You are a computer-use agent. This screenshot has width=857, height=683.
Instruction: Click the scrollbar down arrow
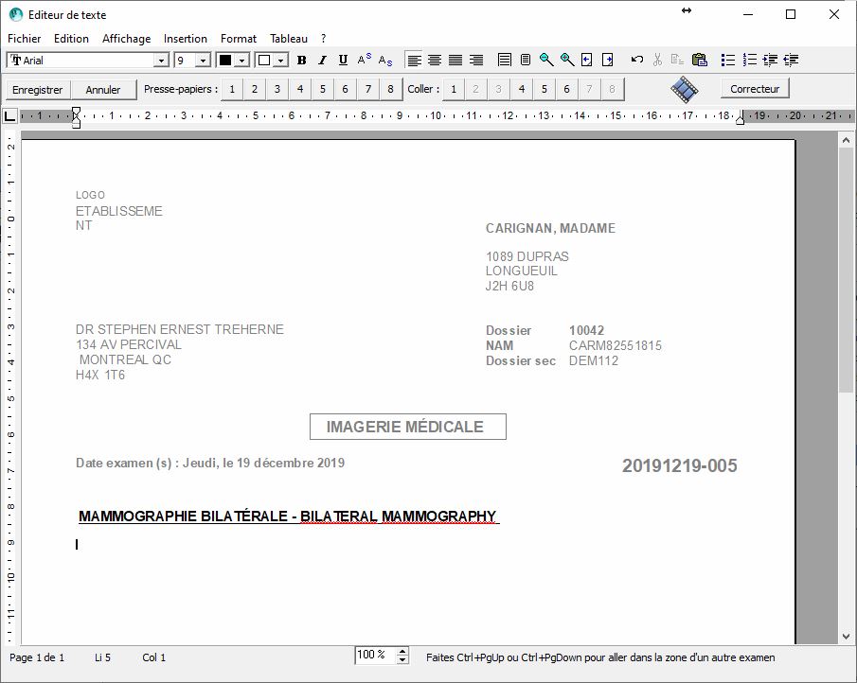click(x=846, y=637)
